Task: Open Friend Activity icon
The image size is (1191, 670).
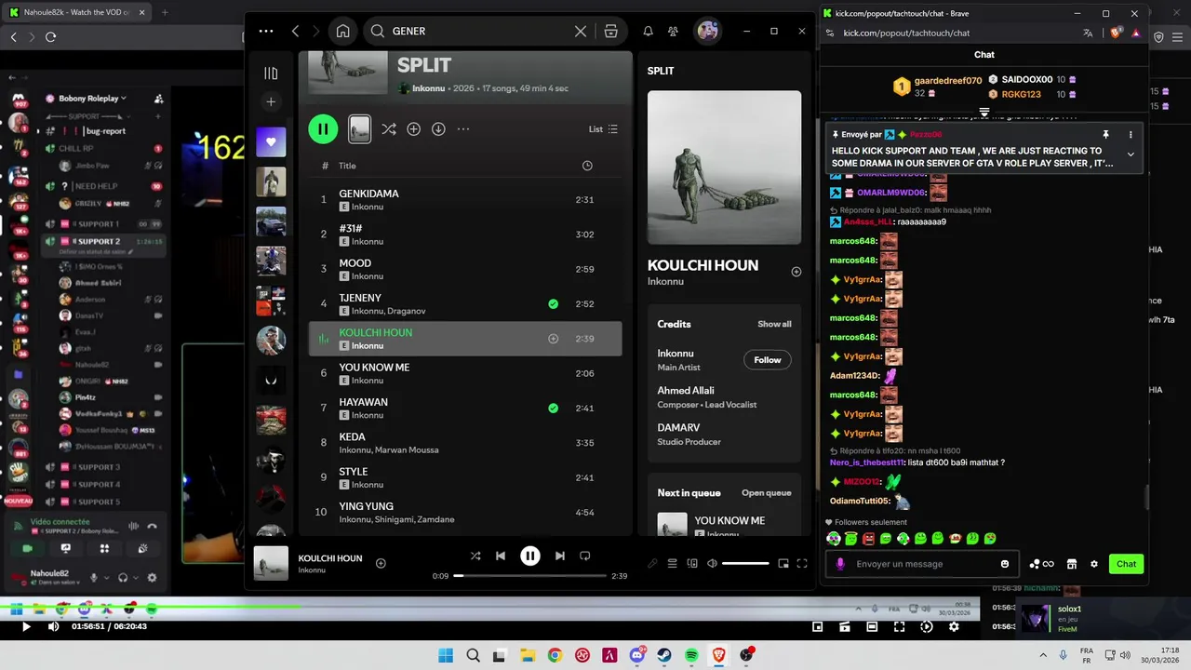Action: pos(673,31)
